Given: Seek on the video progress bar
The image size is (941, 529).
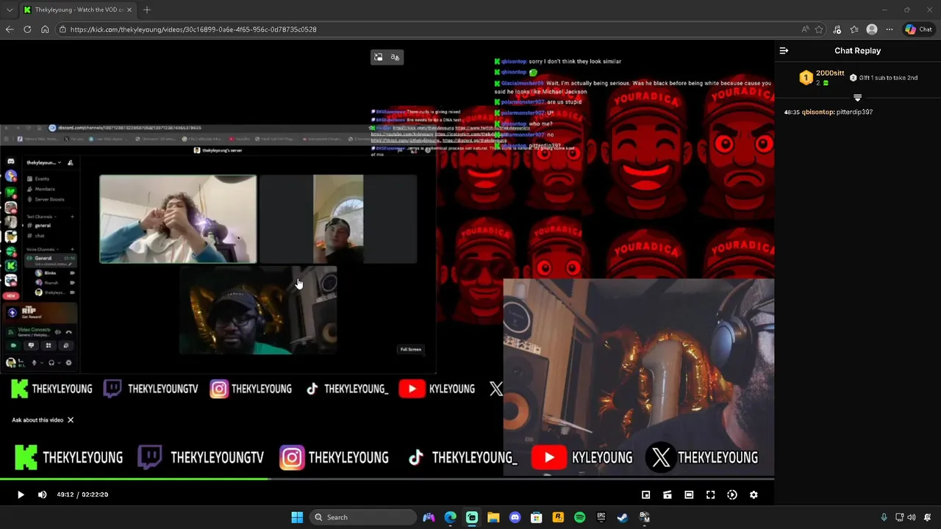Looking at the screenshot, I should [x=387, y=479].
